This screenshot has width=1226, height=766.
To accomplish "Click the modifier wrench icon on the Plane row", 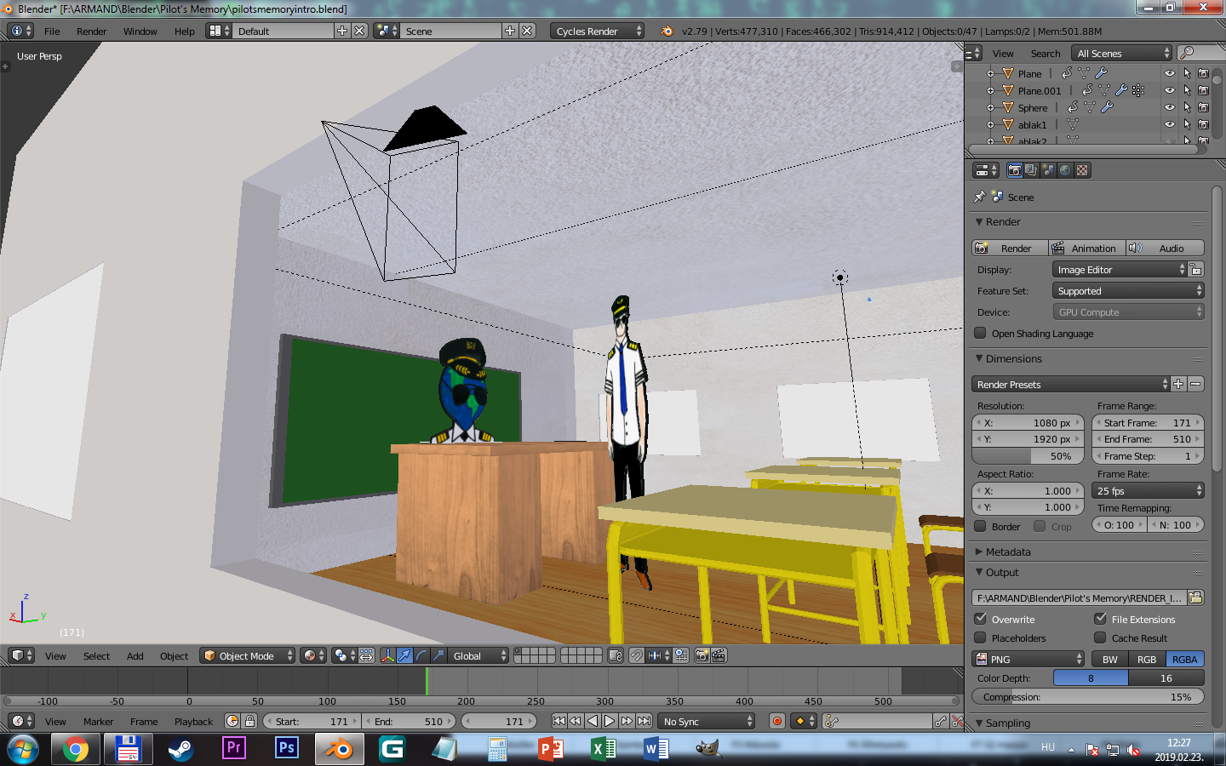I will coord(1101,73).
